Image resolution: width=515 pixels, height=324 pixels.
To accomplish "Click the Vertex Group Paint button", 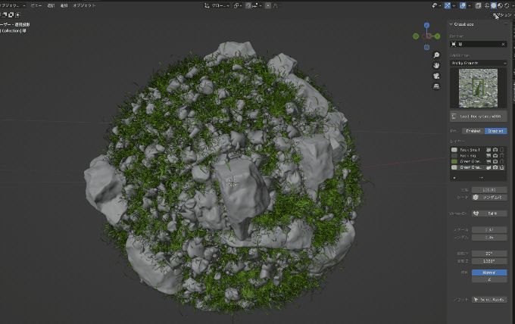I will [x=489, y=213].
